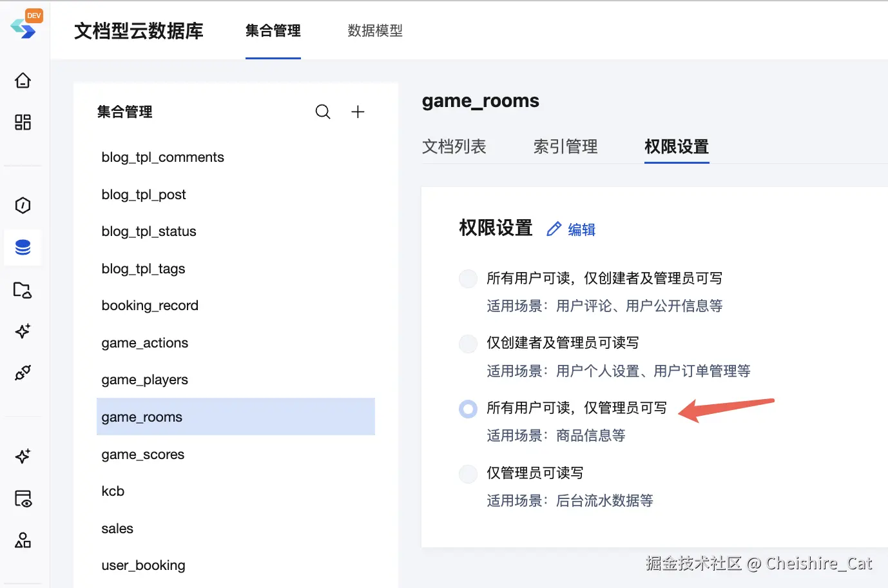Click the pencil edit icon beside 权限设置

554,229
